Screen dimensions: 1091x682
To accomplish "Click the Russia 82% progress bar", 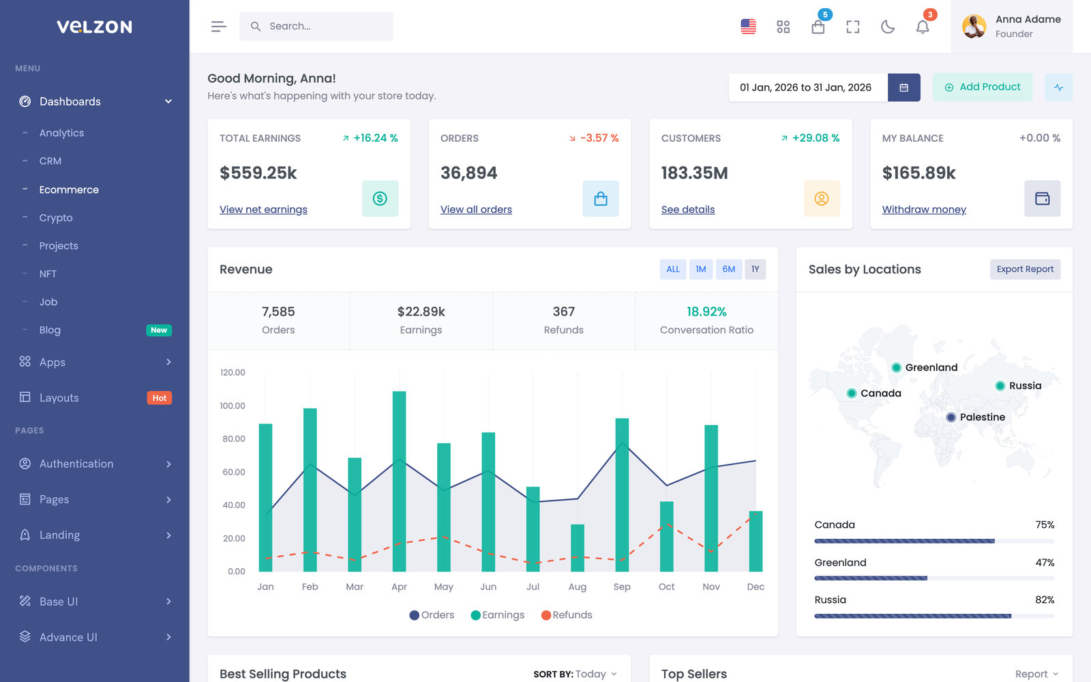I will (934, 616).
